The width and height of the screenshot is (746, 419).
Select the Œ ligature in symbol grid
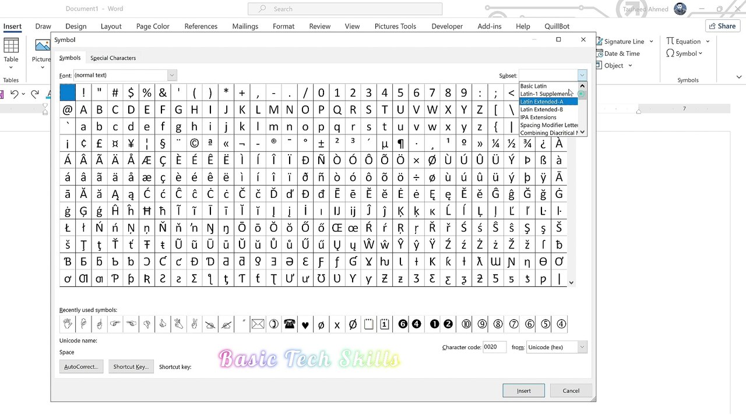337,228
